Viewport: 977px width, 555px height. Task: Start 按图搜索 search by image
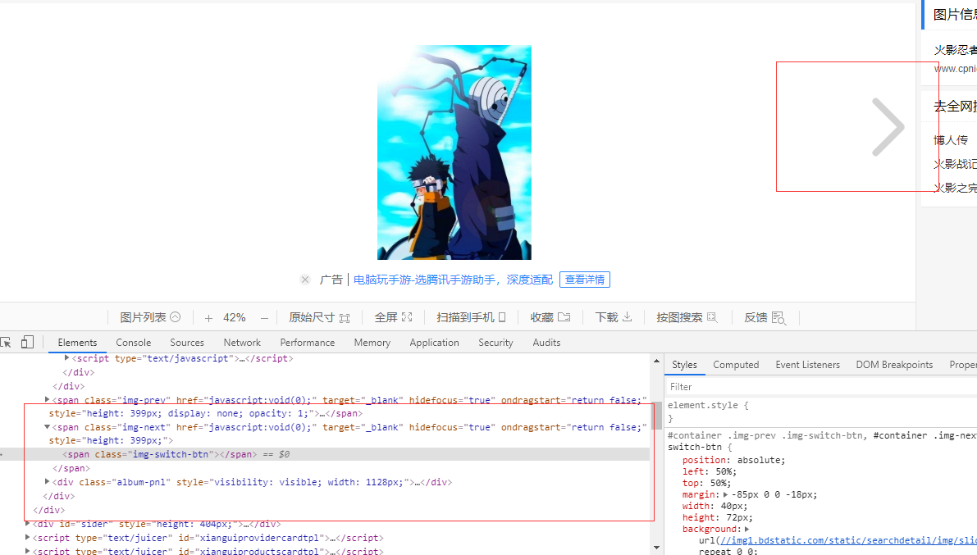pyautogui.click(x=687, y=318)
